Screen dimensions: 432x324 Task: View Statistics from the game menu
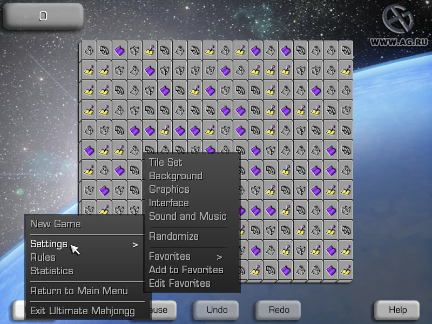pos(52,271)
